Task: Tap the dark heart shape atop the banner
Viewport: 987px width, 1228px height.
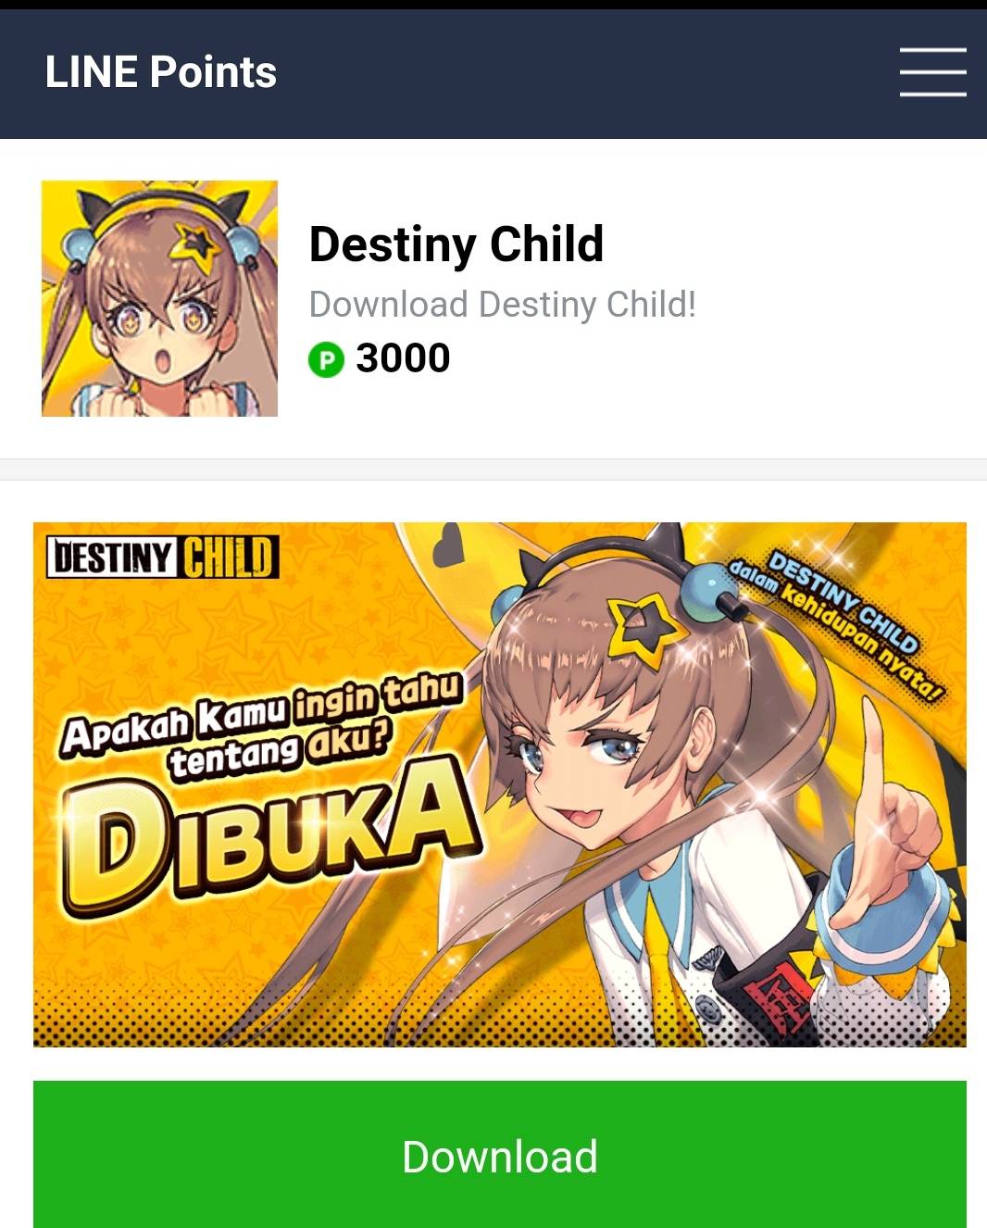Action: [x=450, y=545]
